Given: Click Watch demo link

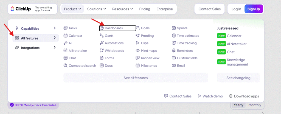Looking at the screenshot, I should tap(210, 96).
